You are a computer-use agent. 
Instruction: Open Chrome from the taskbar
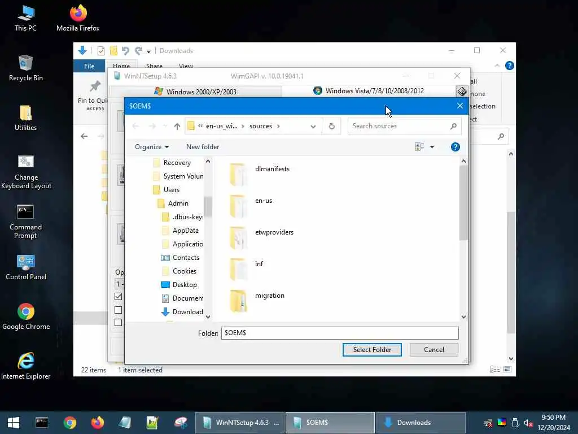coord(69,423)
